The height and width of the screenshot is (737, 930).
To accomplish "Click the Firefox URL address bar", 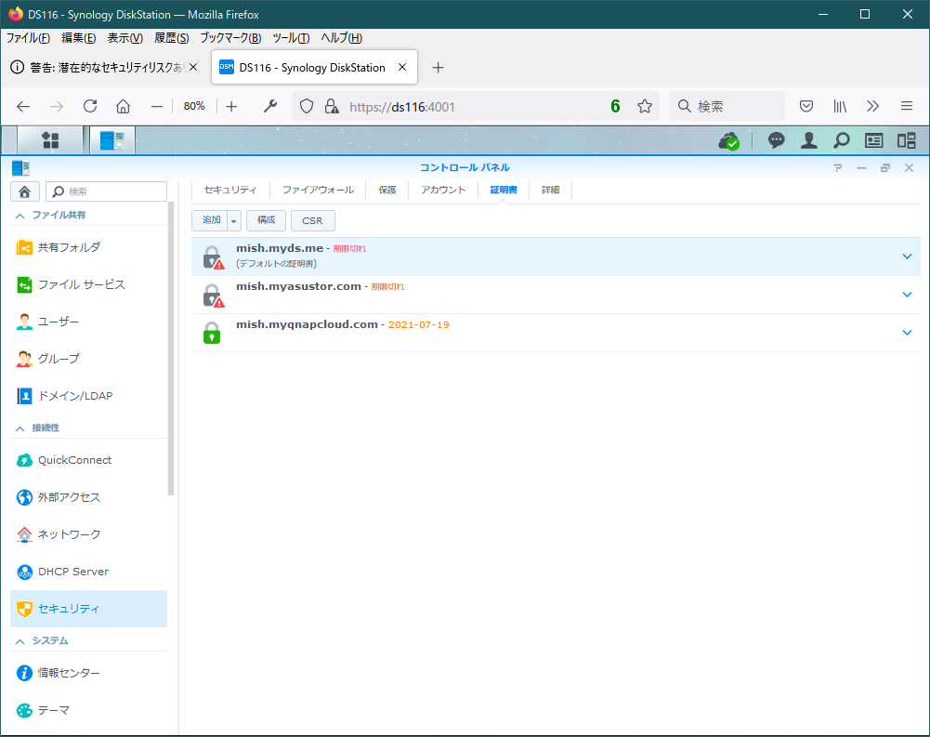I will coord(475,106).
